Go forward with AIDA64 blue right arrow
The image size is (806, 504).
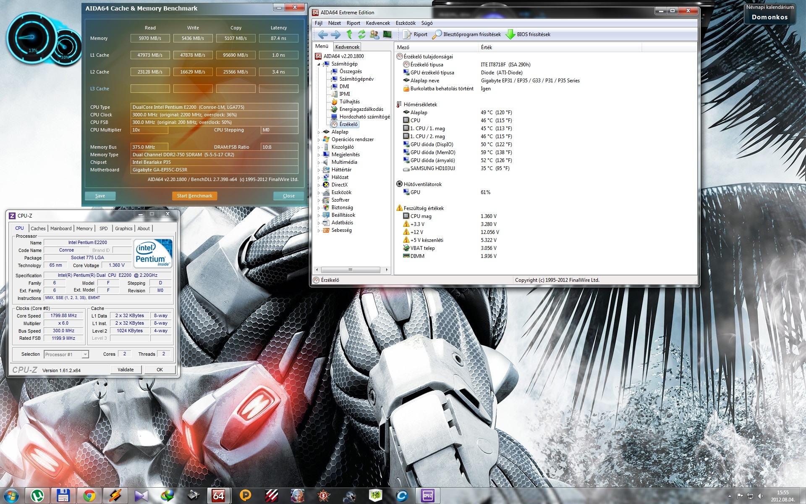click(x=335, y=34)
